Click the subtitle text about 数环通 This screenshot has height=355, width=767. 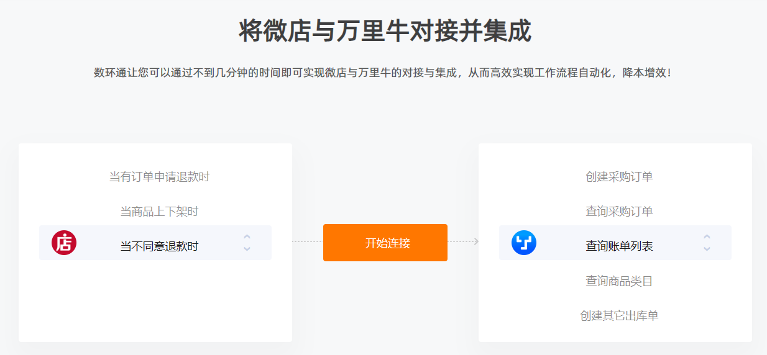click(383, 73)
